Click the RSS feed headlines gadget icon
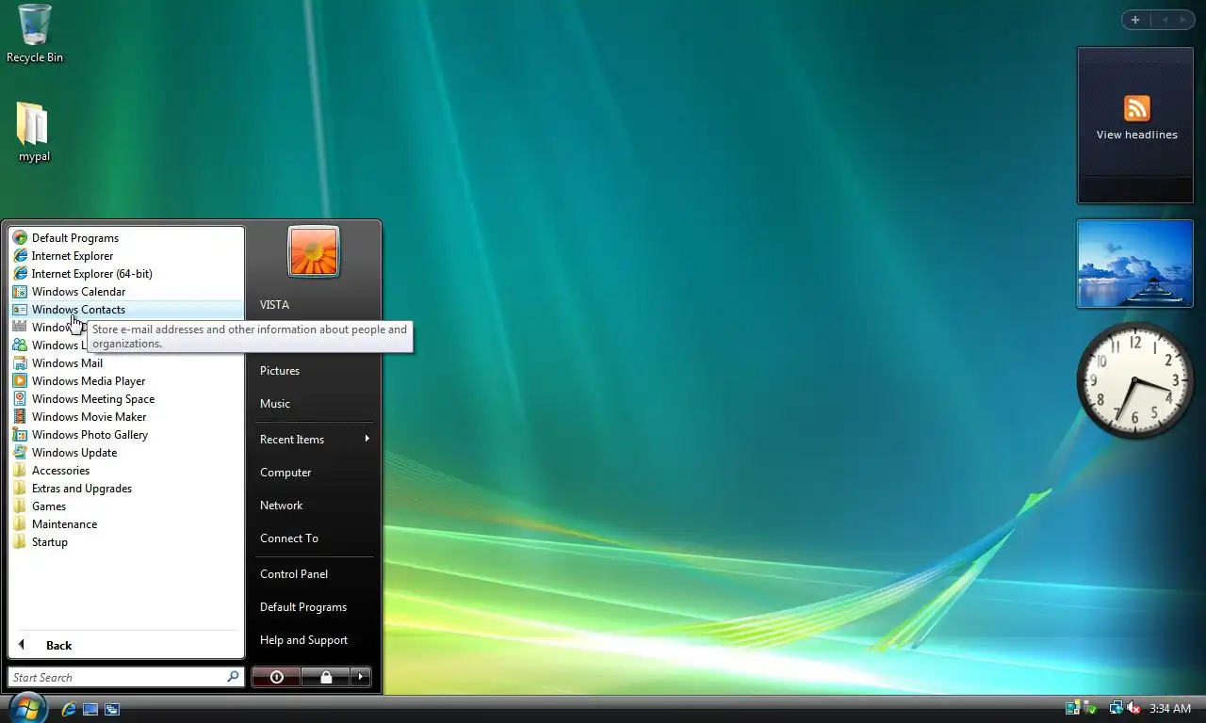1206x723 pixels. click(1136, 108)
